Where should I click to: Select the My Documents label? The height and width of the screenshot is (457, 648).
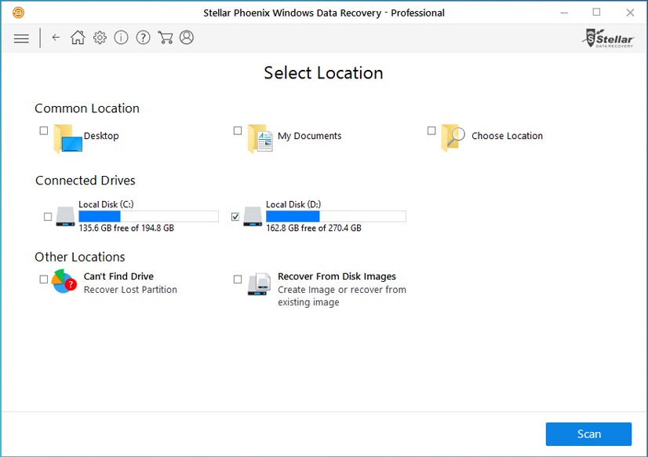pyautogui.click(x=310, y=136)
